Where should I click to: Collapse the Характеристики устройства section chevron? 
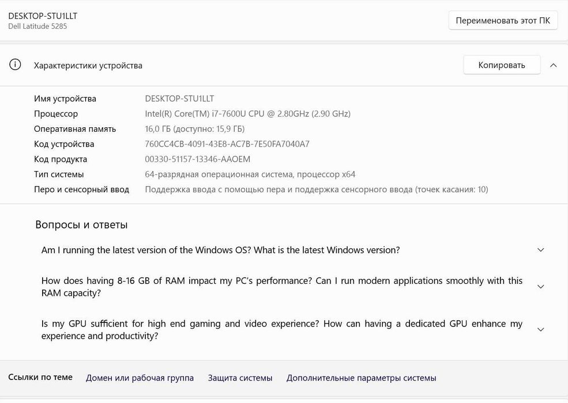(x=554, y=65)
